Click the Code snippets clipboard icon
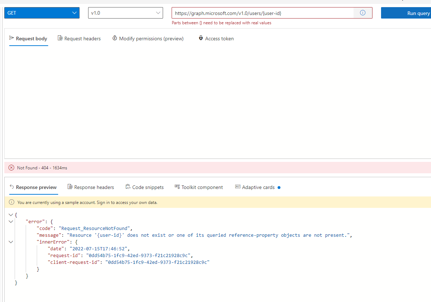 tap(128, 187)
